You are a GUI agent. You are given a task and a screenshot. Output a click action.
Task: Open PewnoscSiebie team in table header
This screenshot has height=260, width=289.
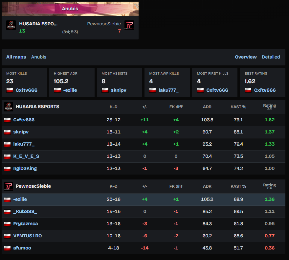(x=33, y=186)
